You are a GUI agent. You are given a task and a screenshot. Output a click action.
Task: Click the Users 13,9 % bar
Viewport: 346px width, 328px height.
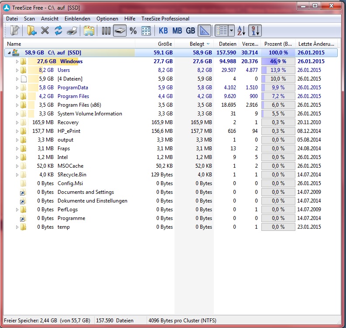click(278, 70)
